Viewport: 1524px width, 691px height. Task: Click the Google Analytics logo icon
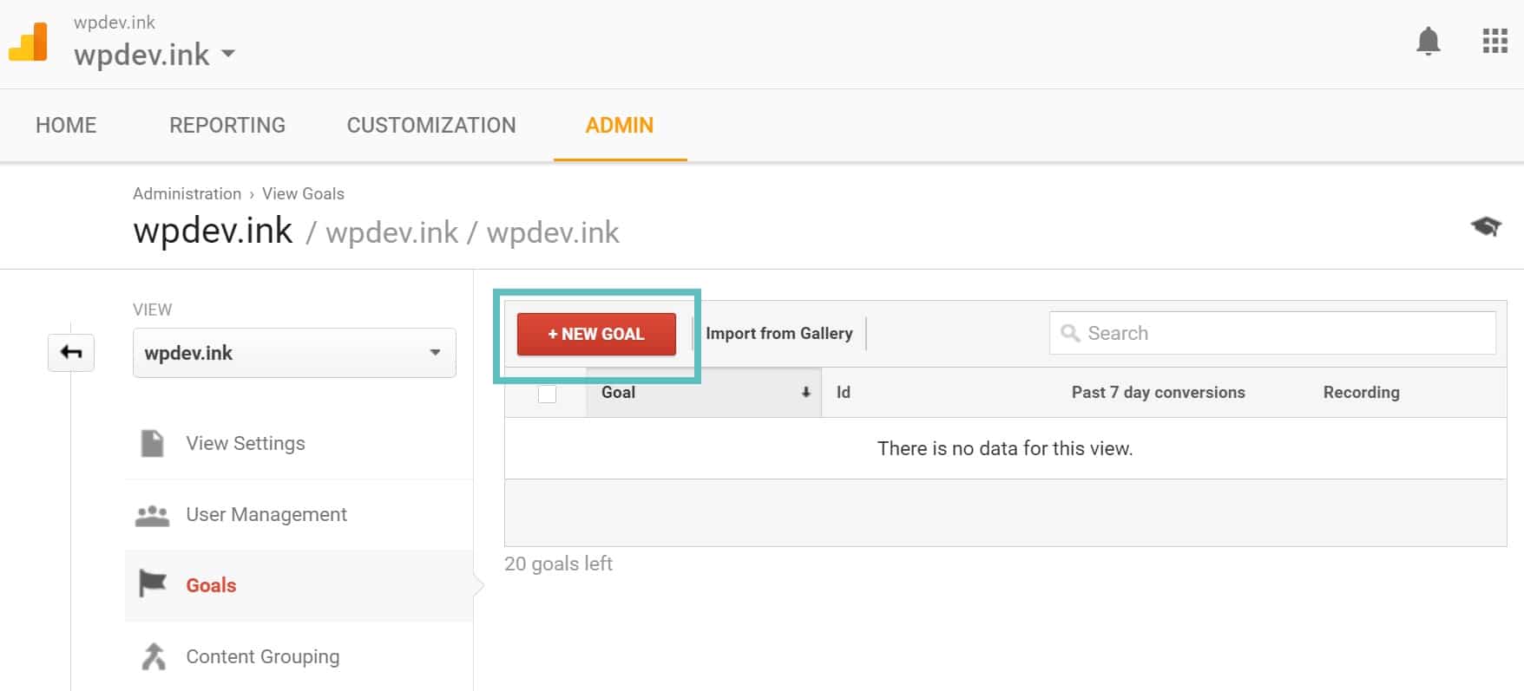[x=28, y=42]
